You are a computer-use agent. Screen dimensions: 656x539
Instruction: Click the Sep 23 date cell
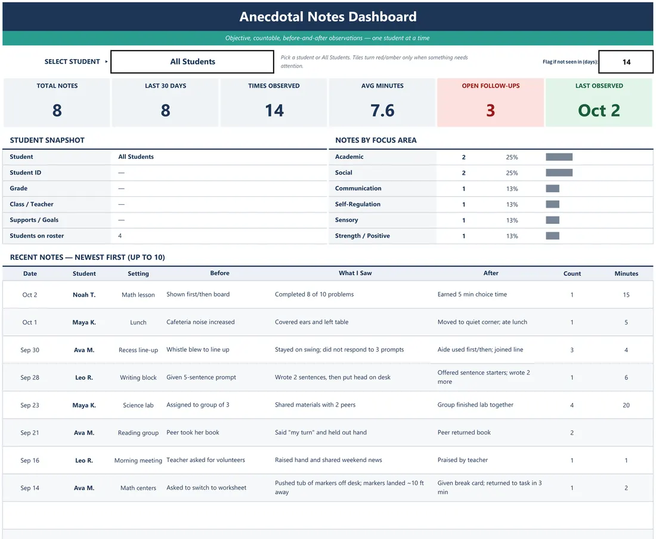(x=30, y=405)
